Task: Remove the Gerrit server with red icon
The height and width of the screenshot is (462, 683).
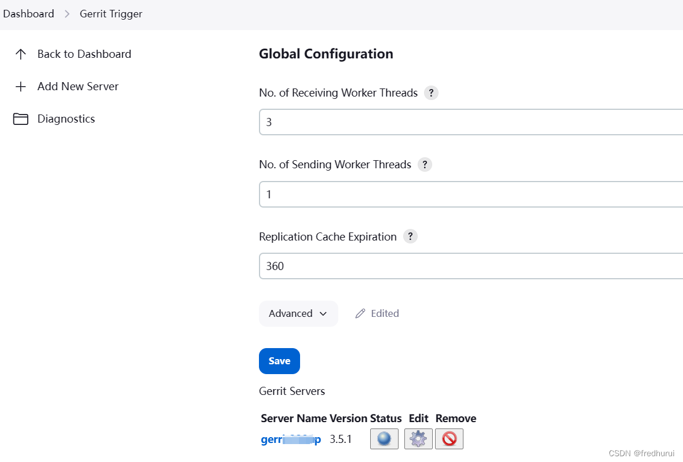Action: (x=449, y=438)
